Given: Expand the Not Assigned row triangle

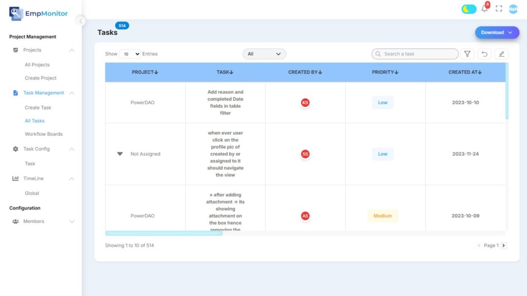Looking at the screenshot, I should pos(119,154).
